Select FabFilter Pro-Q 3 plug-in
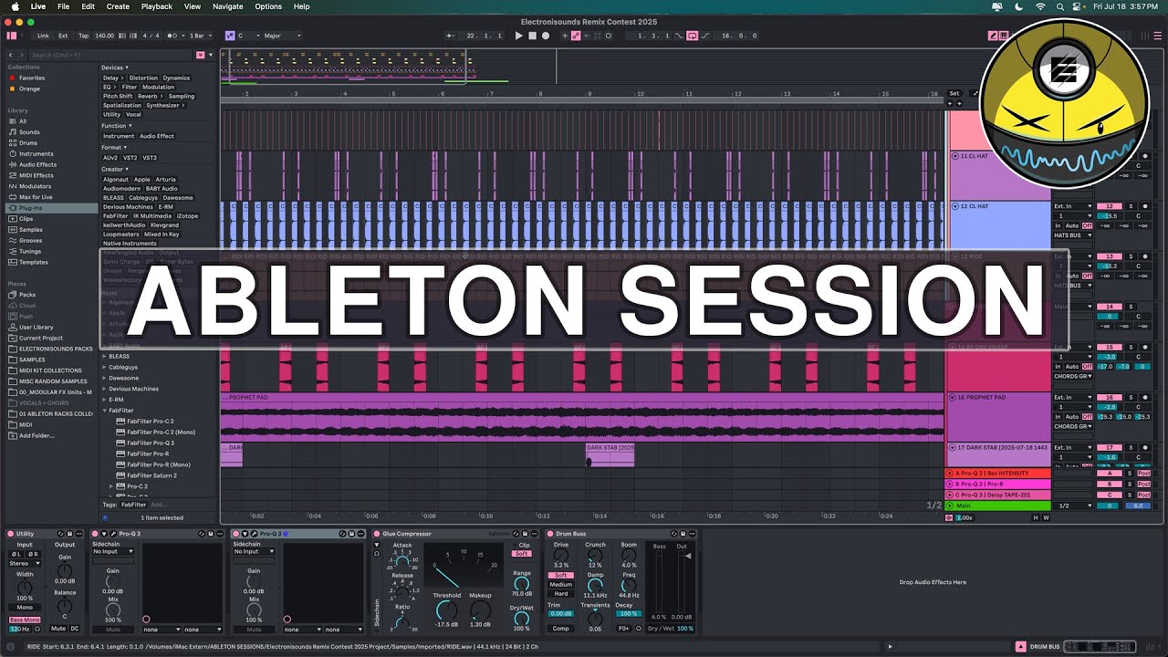 tap(151, 443)
